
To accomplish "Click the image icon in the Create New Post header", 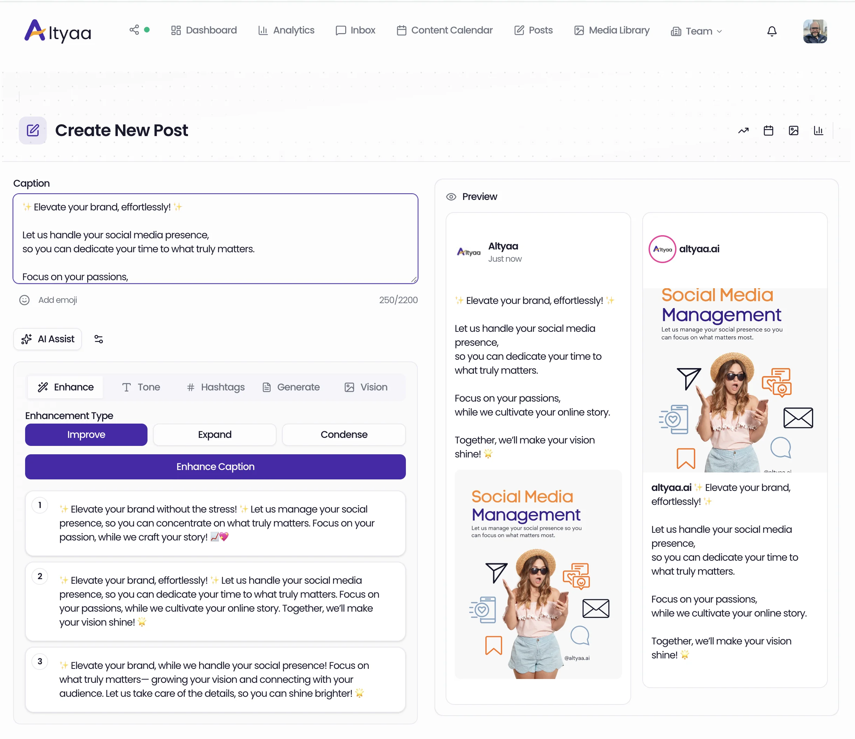I will (794, 130).
